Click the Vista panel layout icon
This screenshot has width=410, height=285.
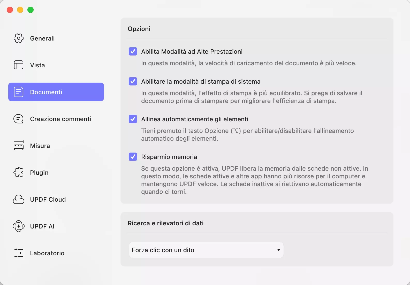pos(18,65)
